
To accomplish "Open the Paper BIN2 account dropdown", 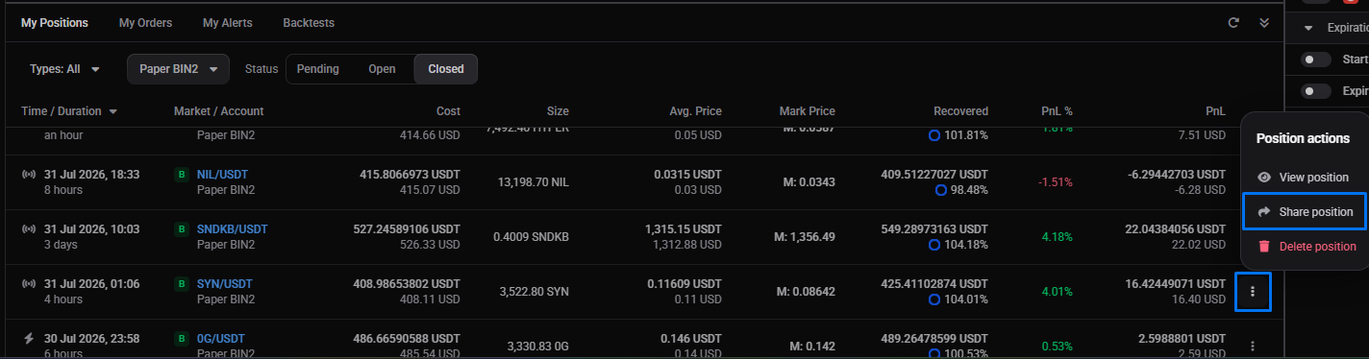I will (179, 69).
